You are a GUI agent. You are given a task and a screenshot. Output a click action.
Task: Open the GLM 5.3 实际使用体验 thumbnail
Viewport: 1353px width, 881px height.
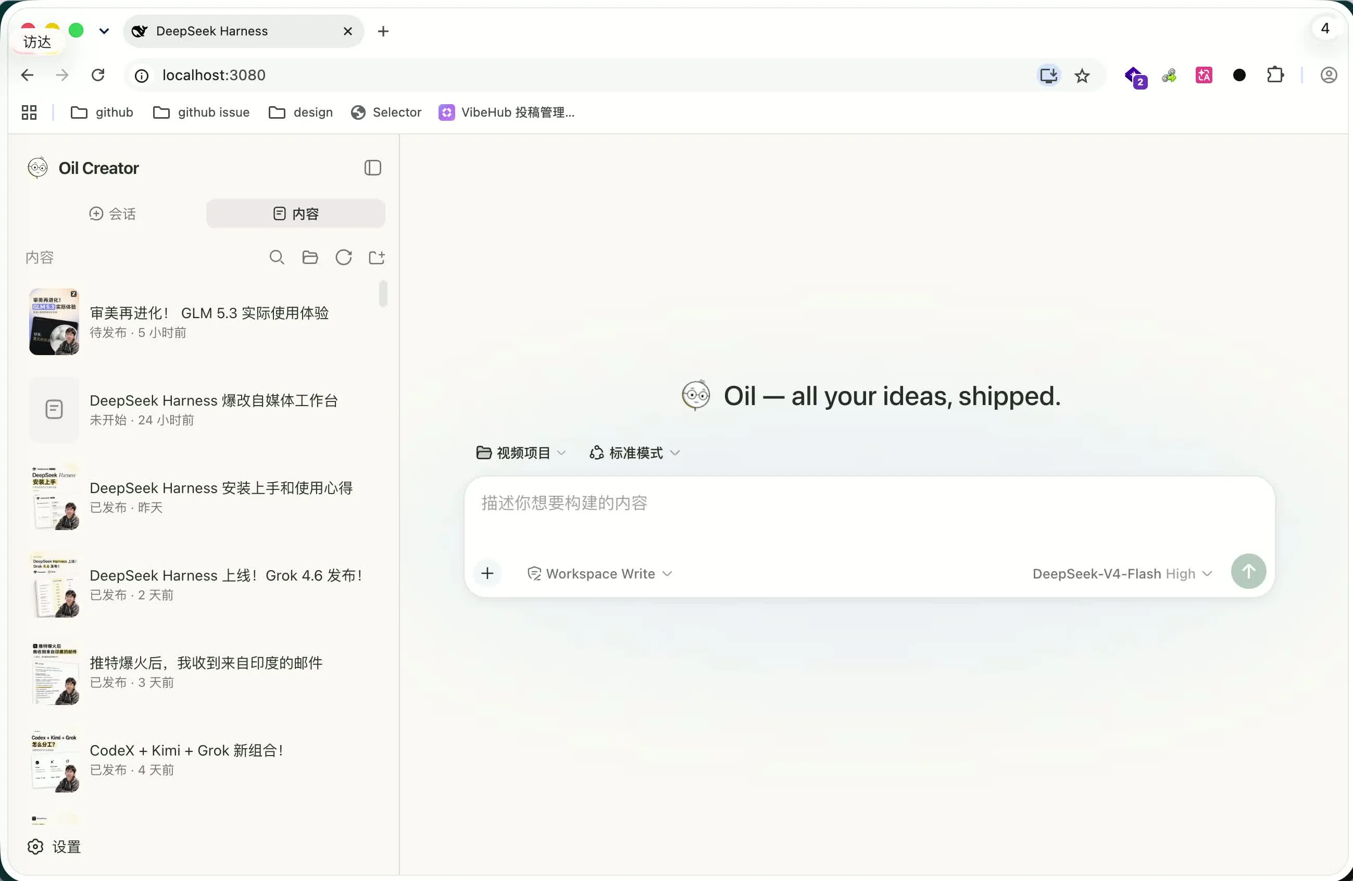(x=54, y=322)
